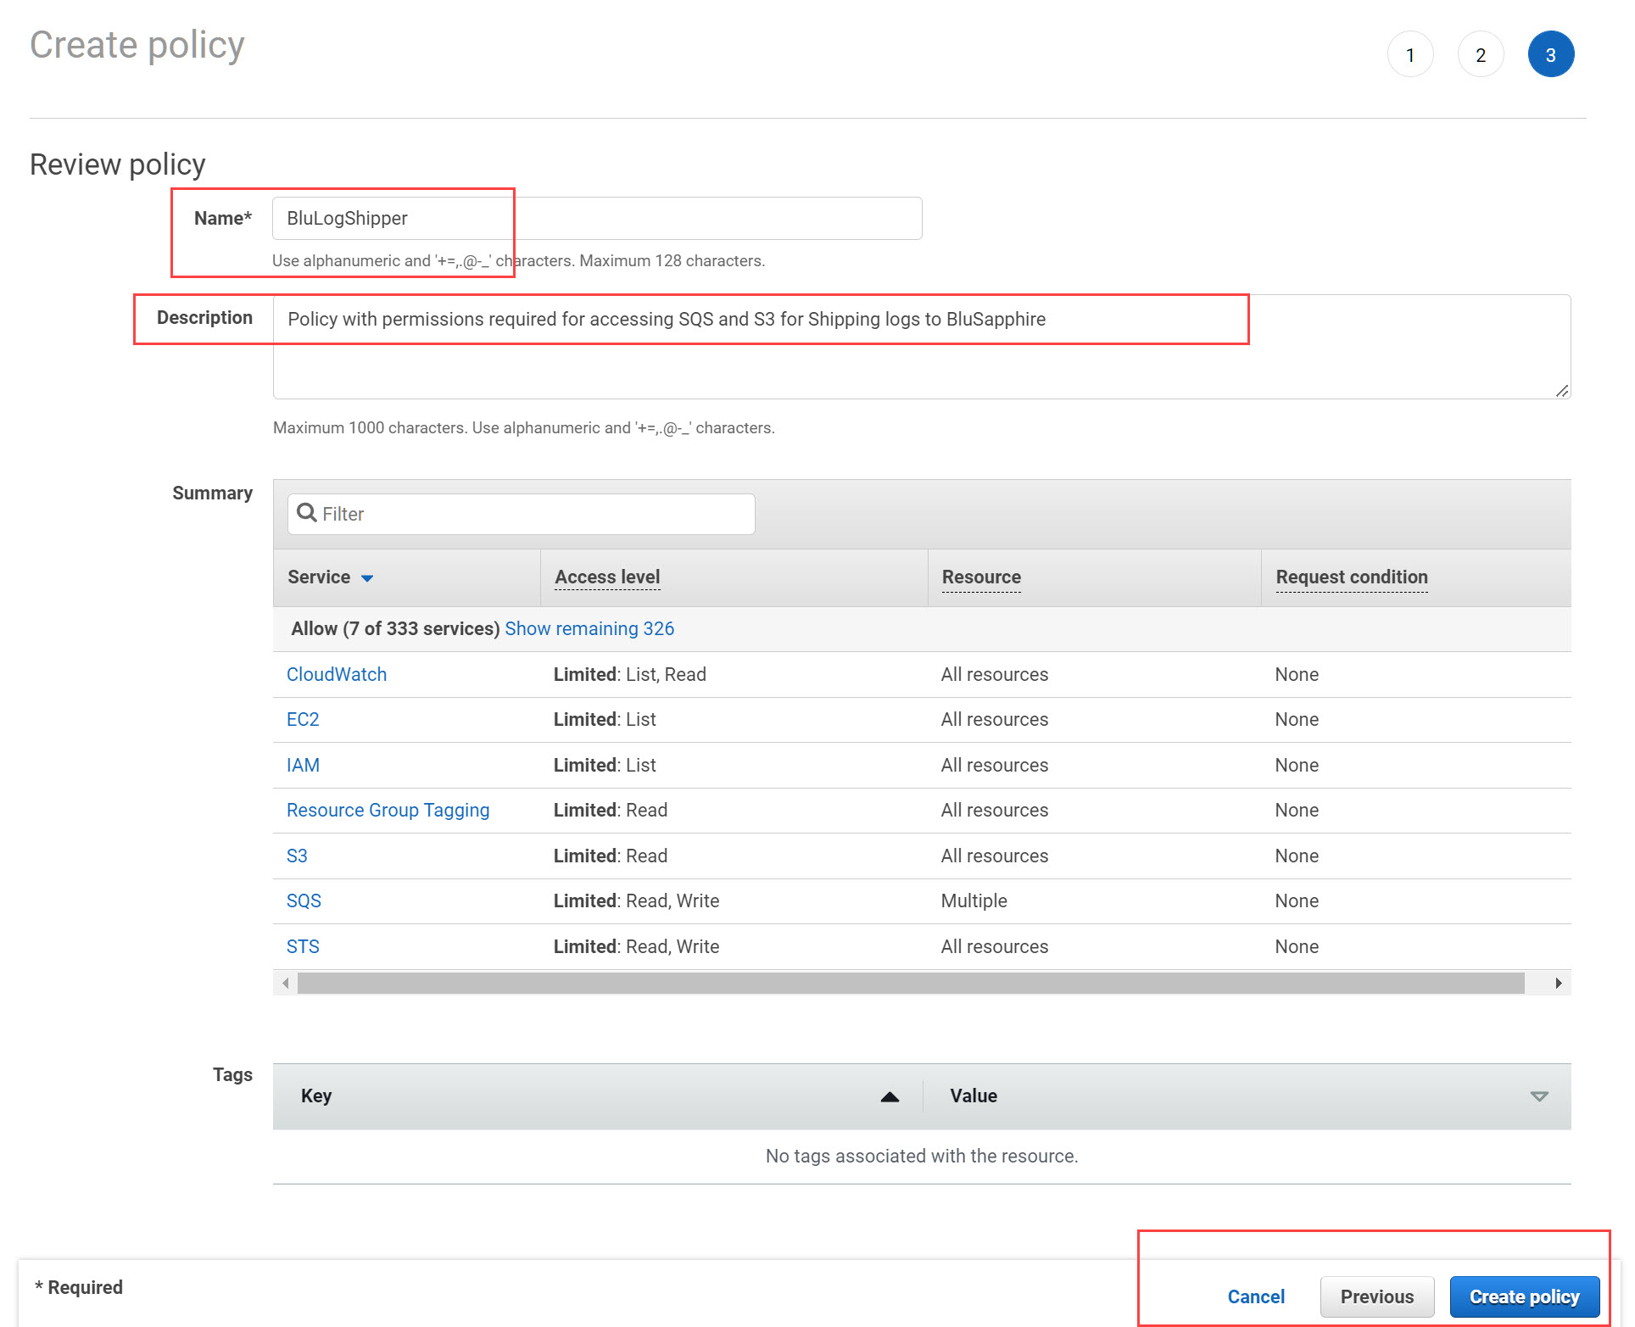Select 'All resources' in the CloudWatch row
This screenshot has width=1635, height=1327.
point(995,674)
